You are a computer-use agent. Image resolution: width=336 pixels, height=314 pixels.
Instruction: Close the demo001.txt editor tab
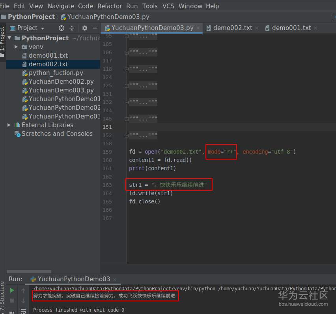pos(315,28)
